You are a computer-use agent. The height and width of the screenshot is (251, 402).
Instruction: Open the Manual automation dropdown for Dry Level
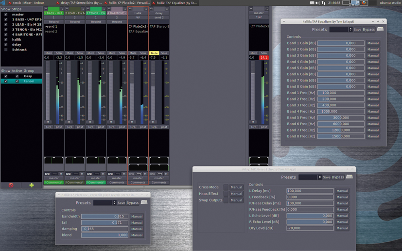[342, 228]
